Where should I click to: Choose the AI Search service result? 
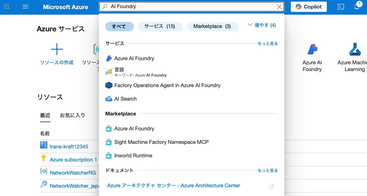click(125, 99)
